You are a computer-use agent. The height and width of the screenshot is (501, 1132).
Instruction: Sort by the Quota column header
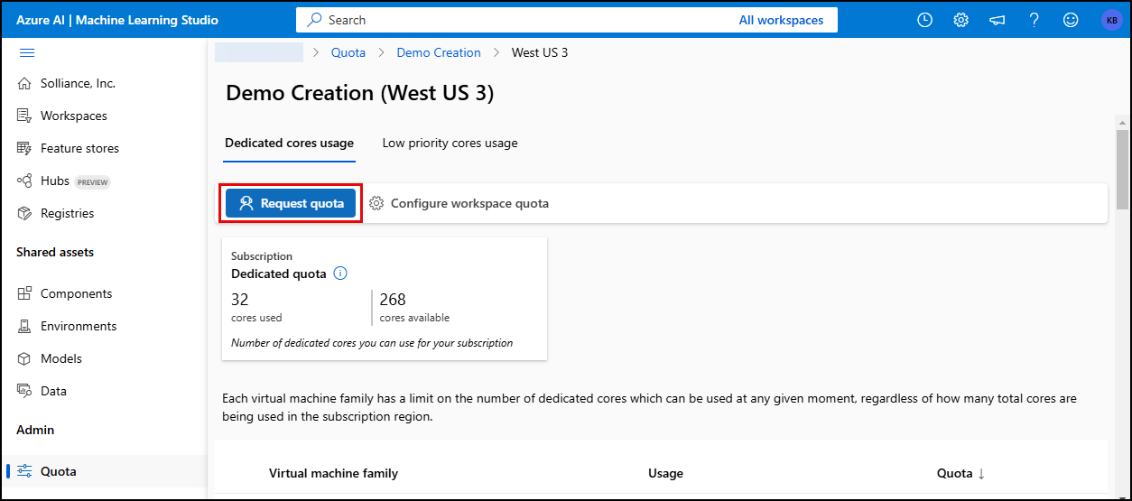(x=960, y=473)
